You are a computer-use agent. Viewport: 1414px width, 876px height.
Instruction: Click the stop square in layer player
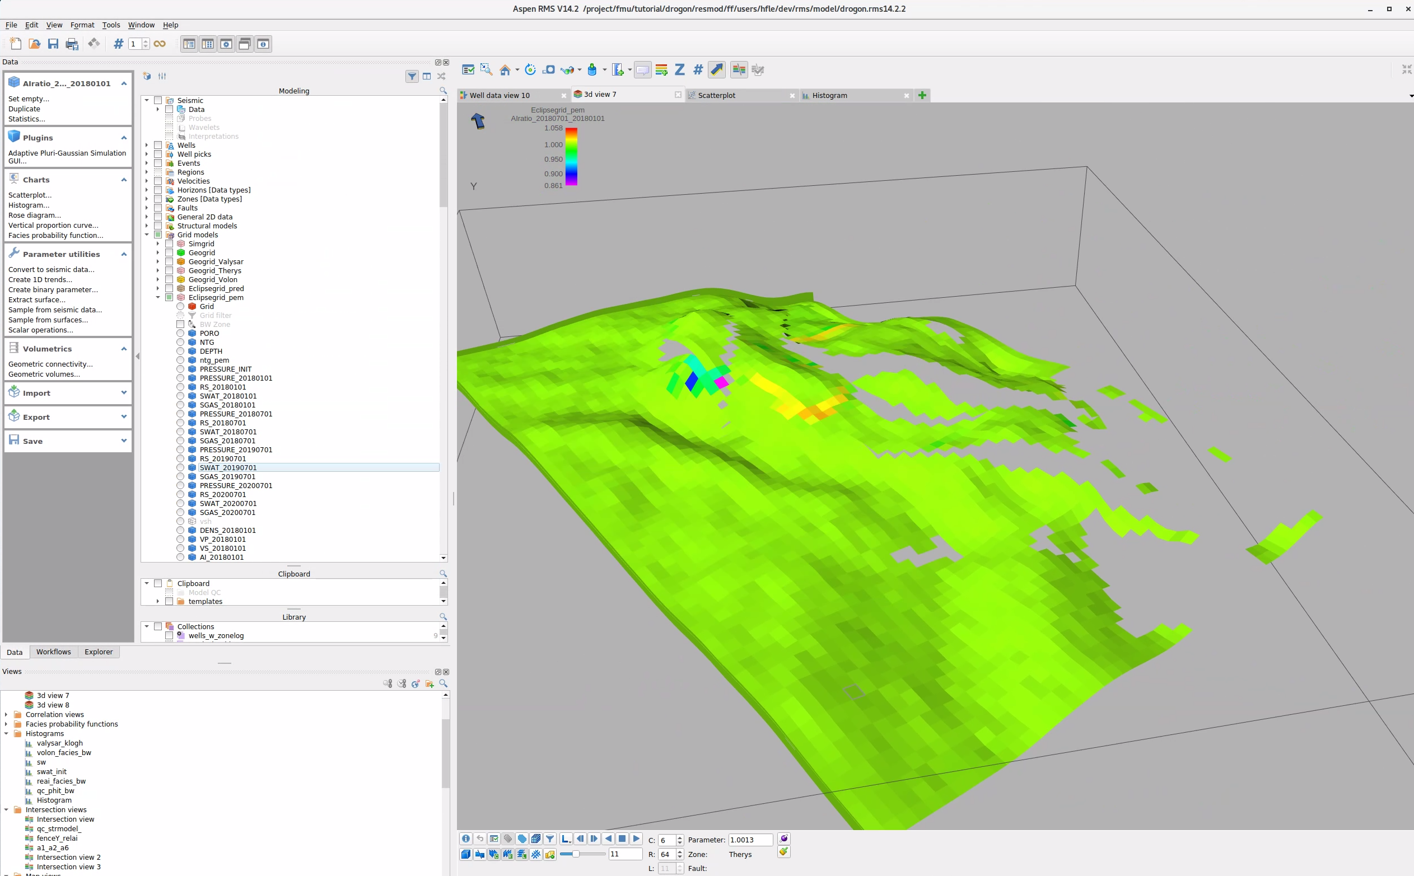(622, 839)
